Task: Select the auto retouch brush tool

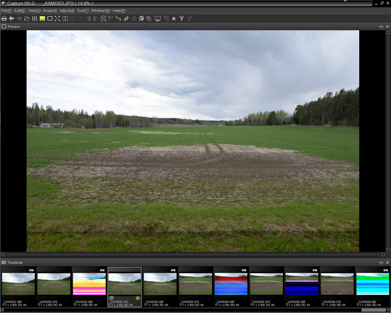Action: [x=134, y=19]
